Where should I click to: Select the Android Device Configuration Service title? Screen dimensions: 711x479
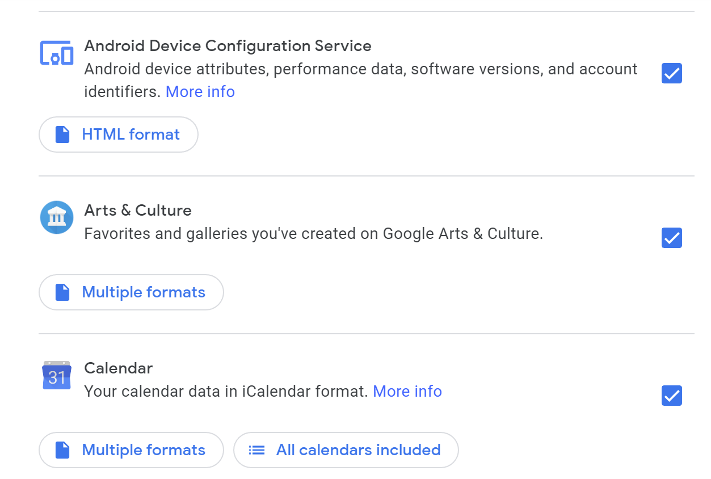point(228,46)
